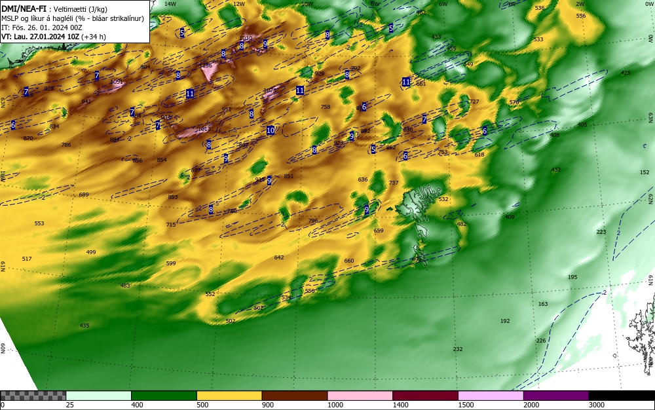The width and height of the screenshot is (655, 410).
Task: Click the maroon 1400–1500 legend swatch
Action: (425, 396)
